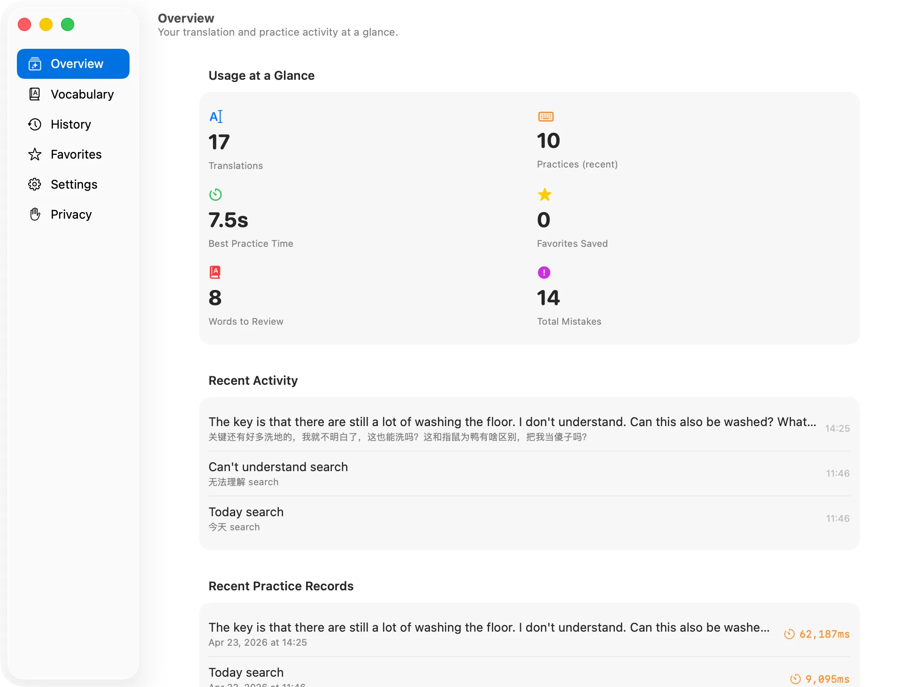Image resolution: width=920 pixels, height=687 pixels.
Task: Click the Privacy hand icon
Action: click(35, 214)
